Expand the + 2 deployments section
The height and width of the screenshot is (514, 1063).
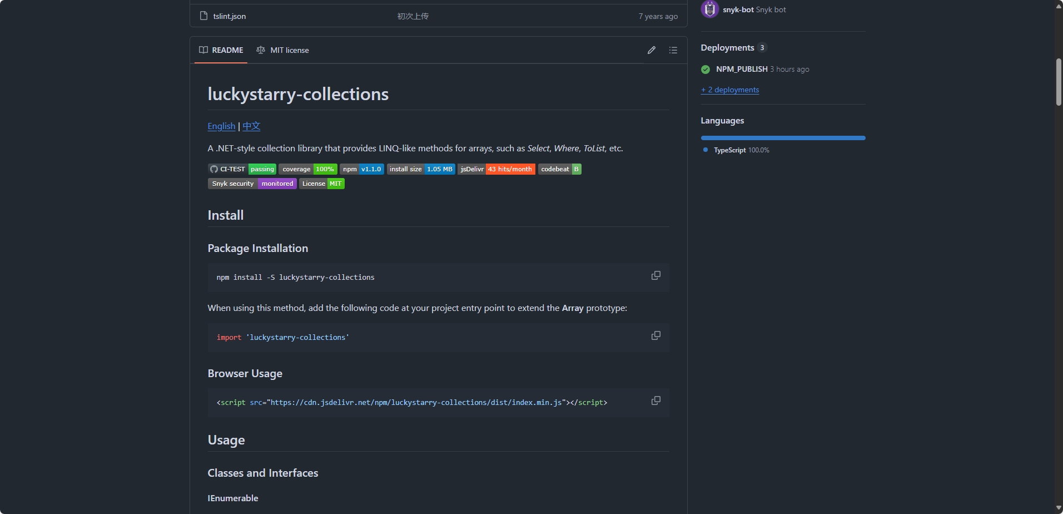point(729,90)
